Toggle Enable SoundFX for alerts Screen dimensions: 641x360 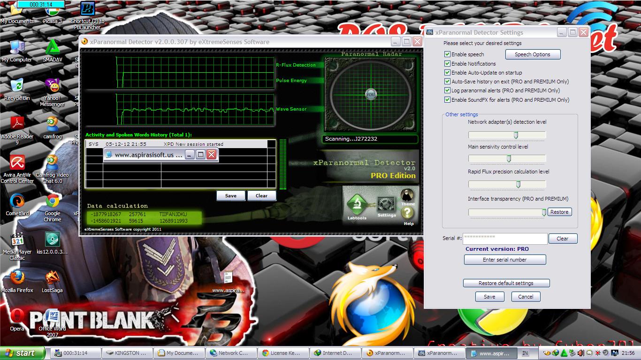click(x=448, y=100)
